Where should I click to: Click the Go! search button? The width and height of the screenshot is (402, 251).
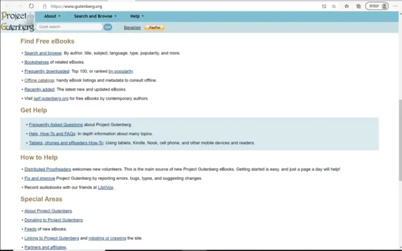[x=108, y=27]
